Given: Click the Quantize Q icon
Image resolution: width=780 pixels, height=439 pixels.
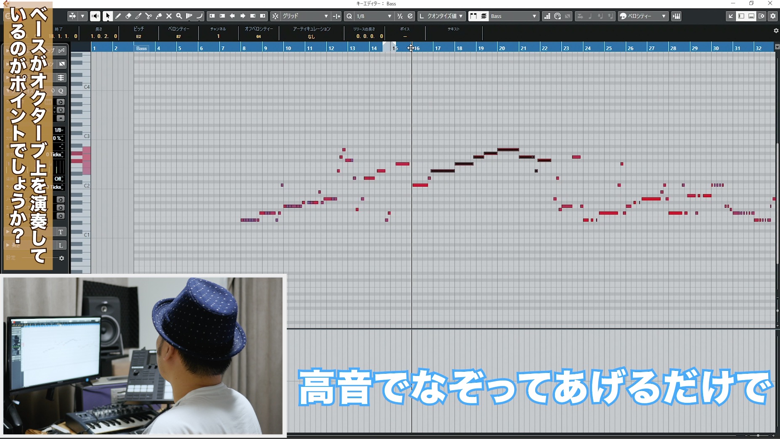Looking at the screenshot, I should [x=350, y=16].
